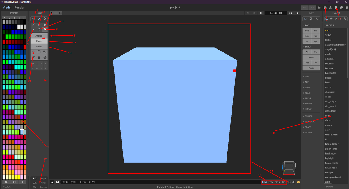Choose the Attach brush action
Screen dimensions: 349x189
[39, 36]
